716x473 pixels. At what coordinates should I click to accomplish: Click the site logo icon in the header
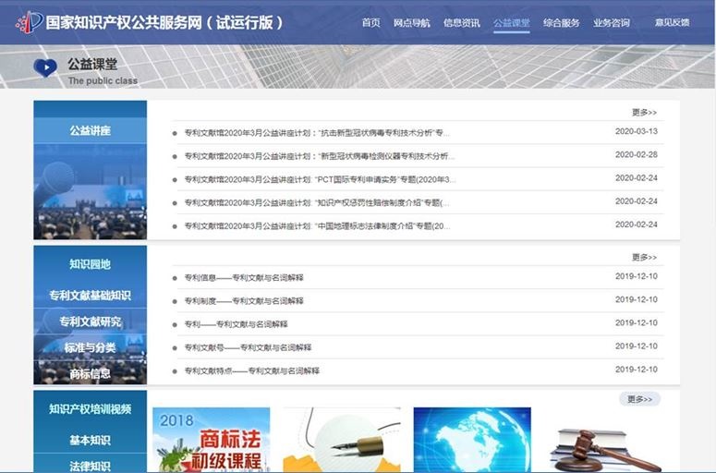pos(30,22)
